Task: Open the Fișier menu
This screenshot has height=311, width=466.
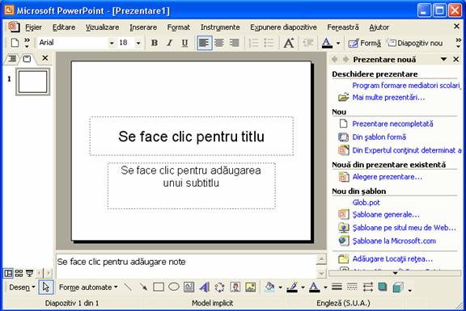Action: point(33,27)
